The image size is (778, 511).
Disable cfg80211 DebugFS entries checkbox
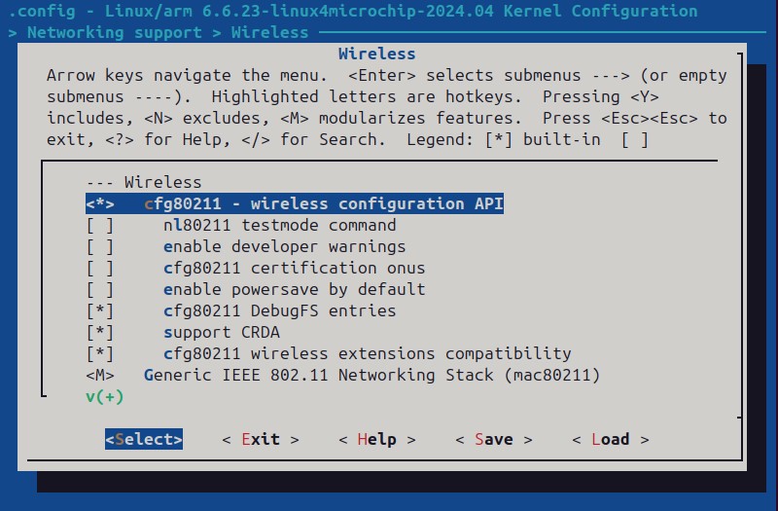[x=100, y=310]
